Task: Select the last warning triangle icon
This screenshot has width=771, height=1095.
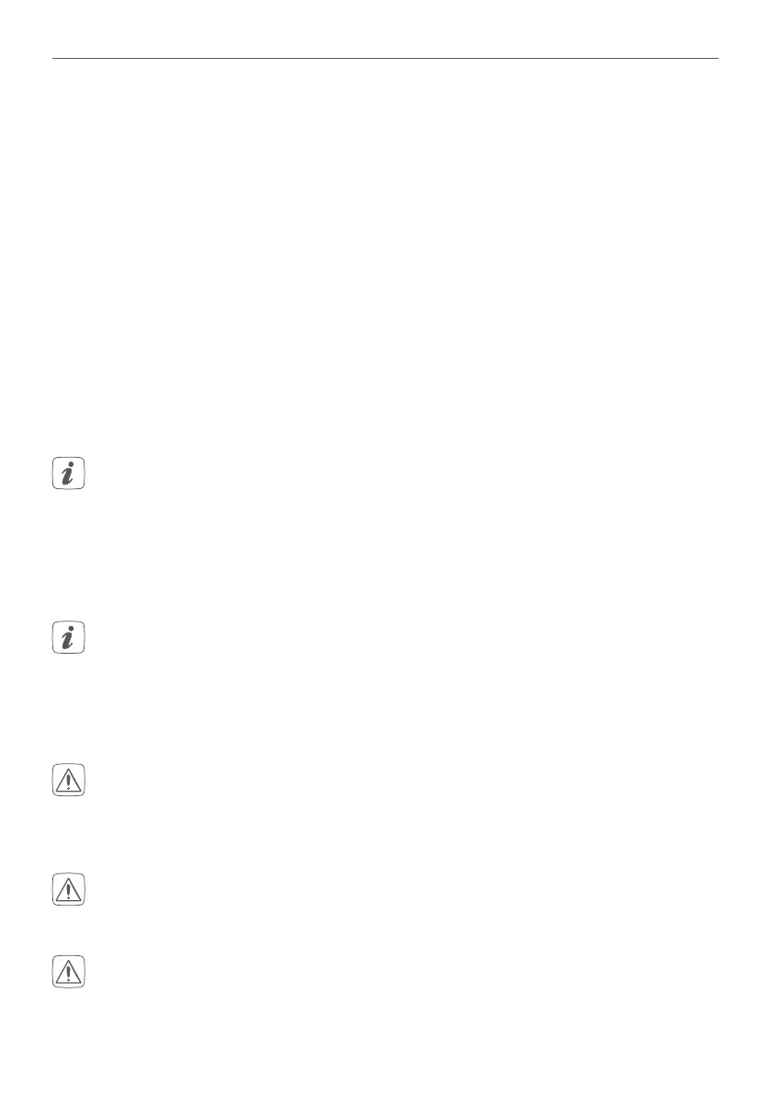Action: (x=68, y=972)
